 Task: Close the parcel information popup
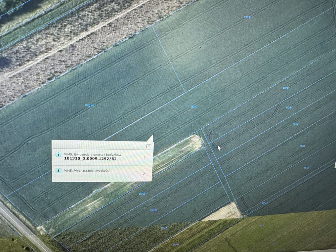coord(149,146)
